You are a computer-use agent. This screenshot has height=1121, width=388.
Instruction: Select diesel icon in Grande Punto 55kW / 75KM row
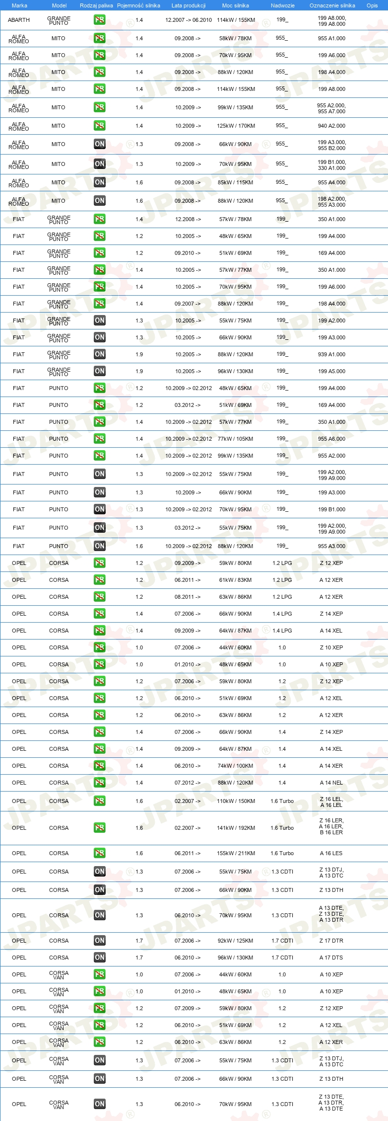pyautogui.click(x=100, y=320)
